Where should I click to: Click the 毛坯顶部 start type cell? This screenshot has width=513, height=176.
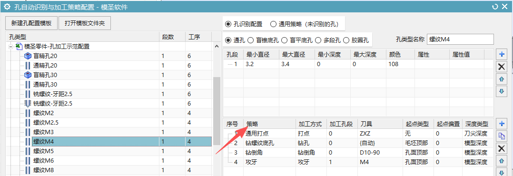[418, 143]
